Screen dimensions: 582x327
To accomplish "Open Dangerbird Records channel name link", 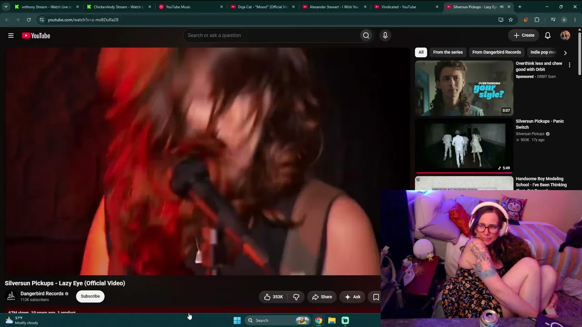I will (x=42, y=294).
